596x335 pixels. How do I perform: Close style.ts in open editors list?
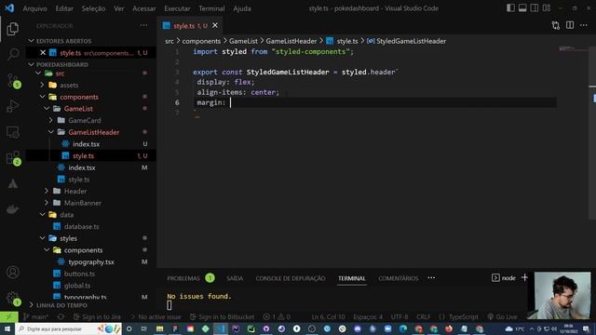click(x=43, y=53)
